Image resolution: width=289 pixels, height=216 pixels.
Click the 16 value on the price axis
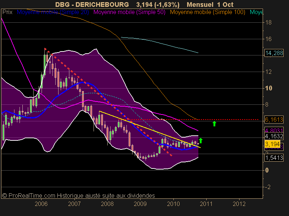[x=268, y=39]
